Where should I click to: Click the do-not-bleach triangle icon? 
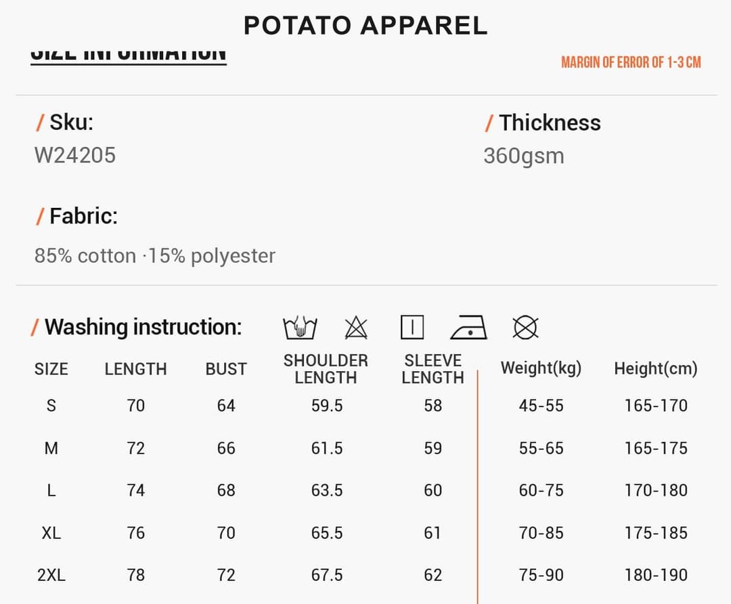tap(356, 327)
